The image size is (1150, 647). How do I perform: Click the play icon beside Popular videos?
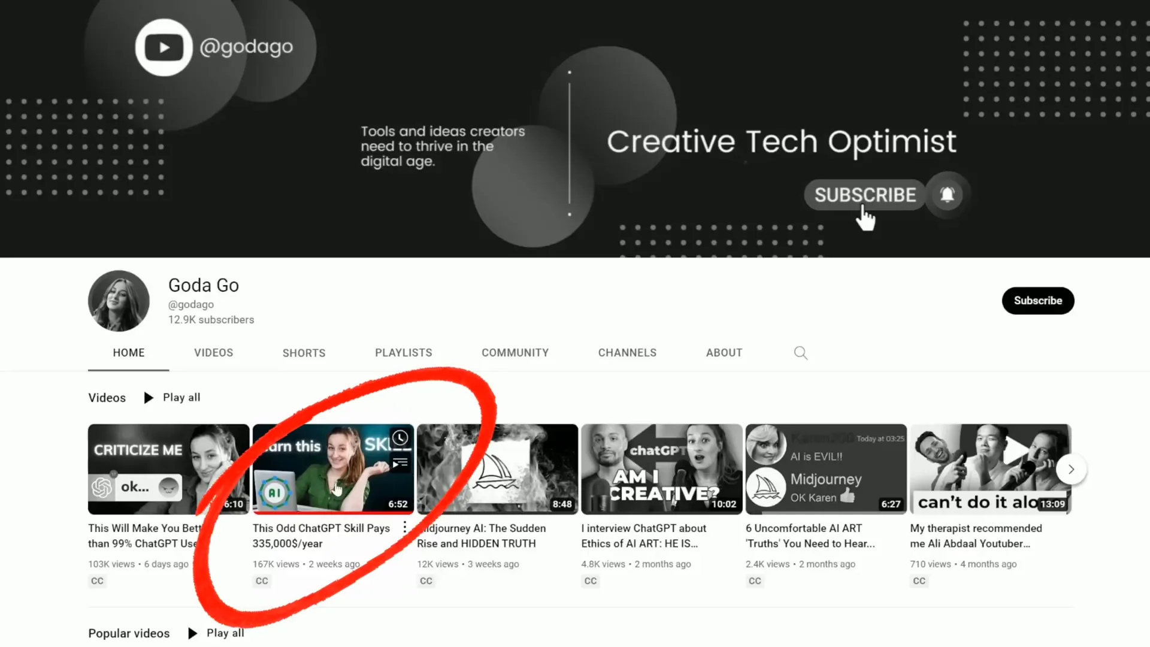[x=192, y=633]
